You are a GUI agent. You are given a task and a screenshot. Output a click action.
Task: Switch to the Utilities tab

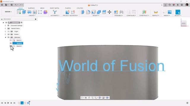pyautogui.click(x=80, y=8)
